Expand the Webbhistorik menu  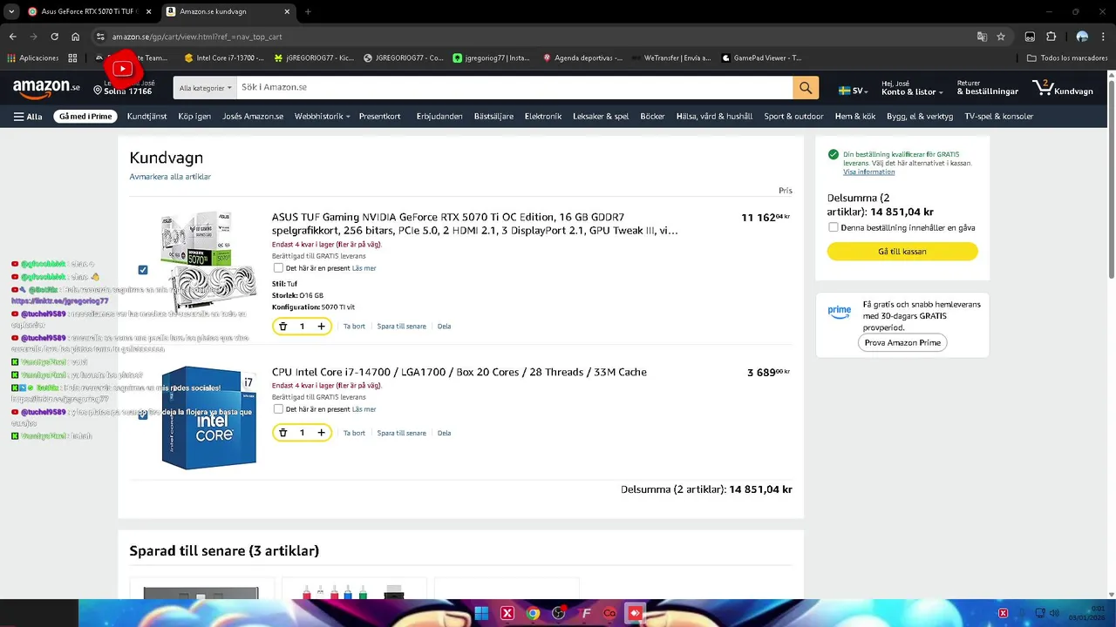(322, 117)
